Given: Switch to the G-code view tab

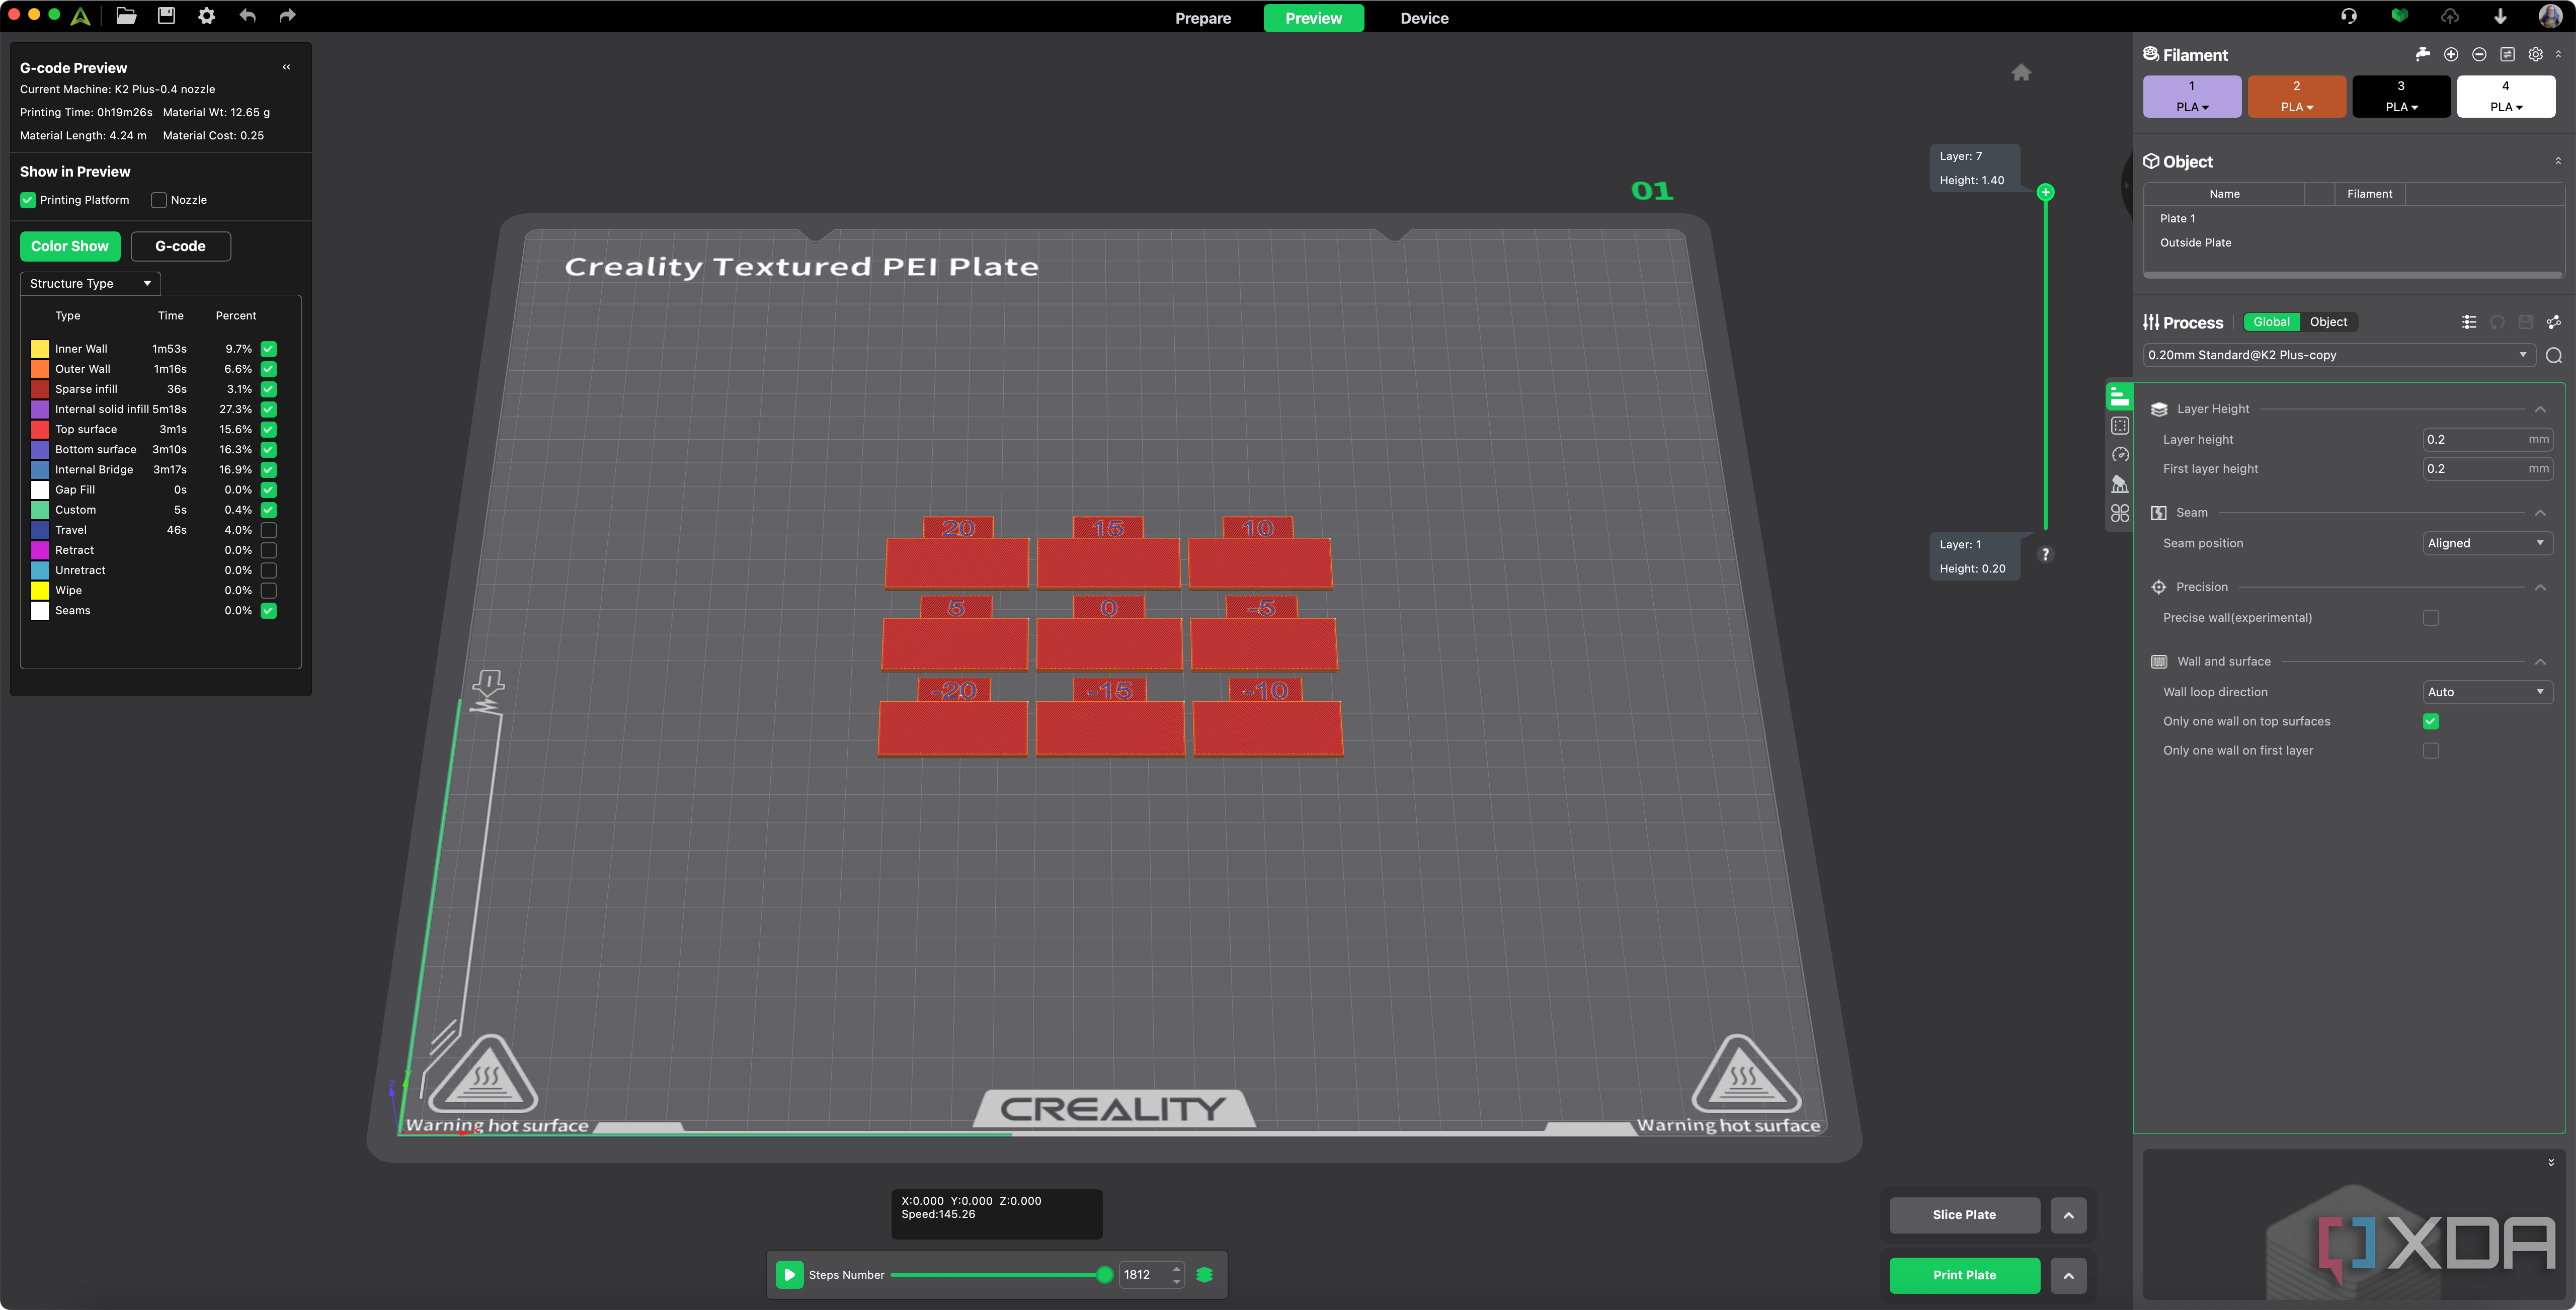Looking at the screenshot, I should 180,246.
